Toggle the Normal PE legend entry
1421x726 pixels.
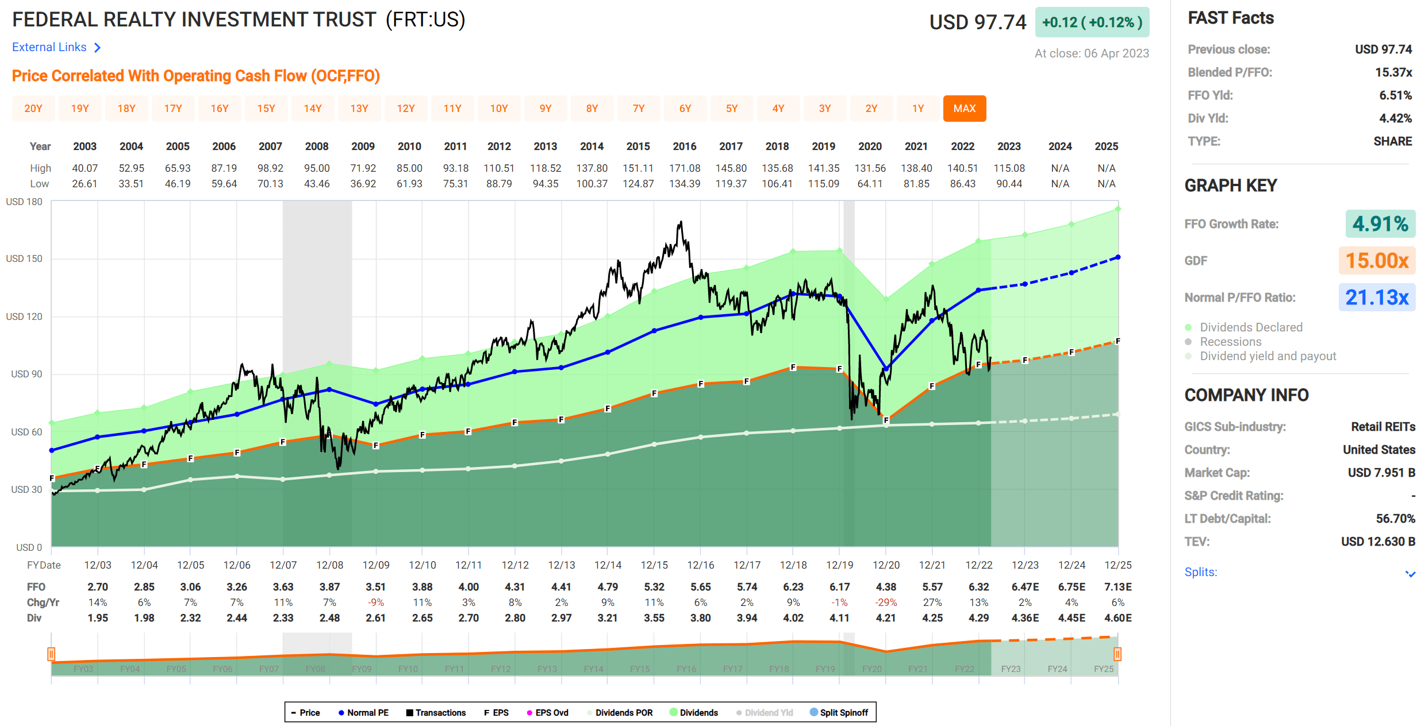tap(363, 713)
